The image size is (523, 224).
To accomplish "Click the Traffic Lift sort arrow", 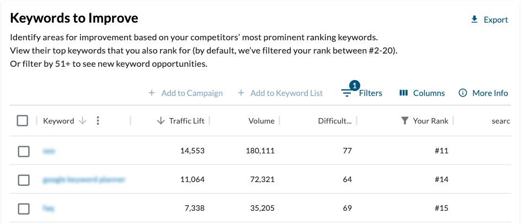I will (161, 121).
